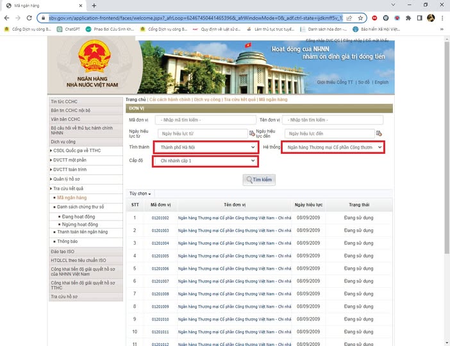450x346 pixels.
Task: Open 'Thông báo' sidebar item
Action: point(67,242)
